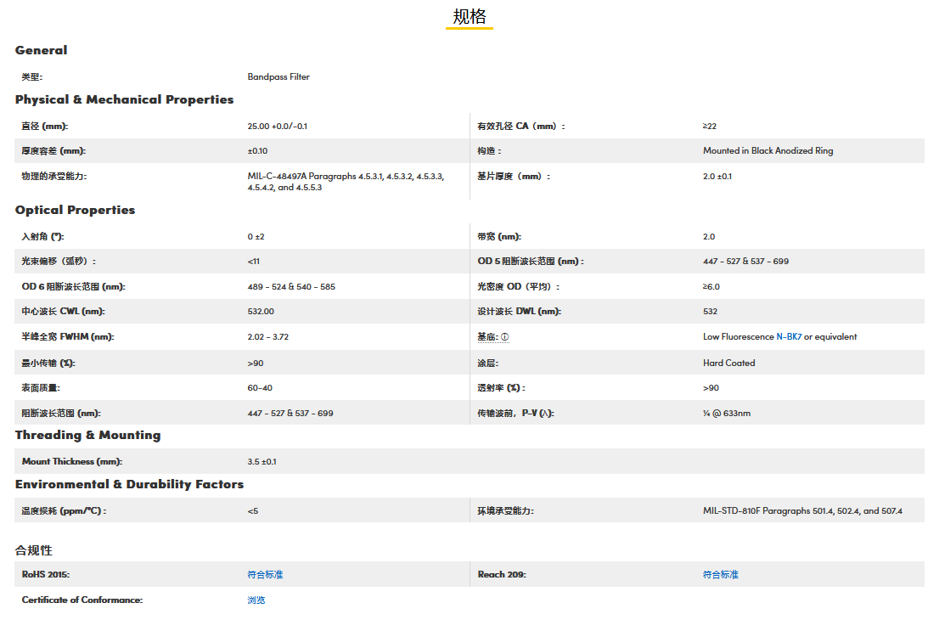Click the Optical Properties section heading
Image resolution: width=928 pixels, height=631 pixels.
tap(75, 210)
